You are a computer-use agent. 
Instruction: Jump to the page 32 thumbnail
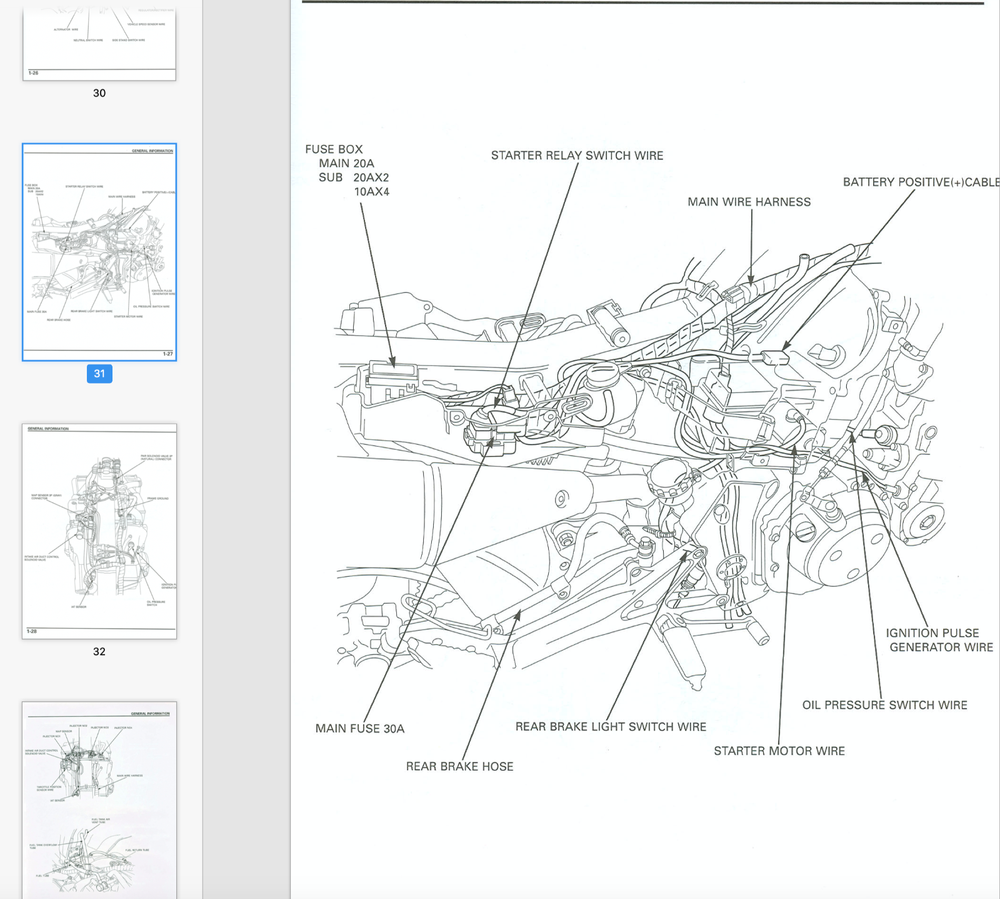pos(99,531)
